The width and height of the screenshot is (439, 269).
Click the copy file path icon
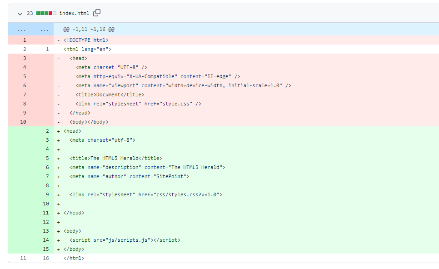[96, 13]
